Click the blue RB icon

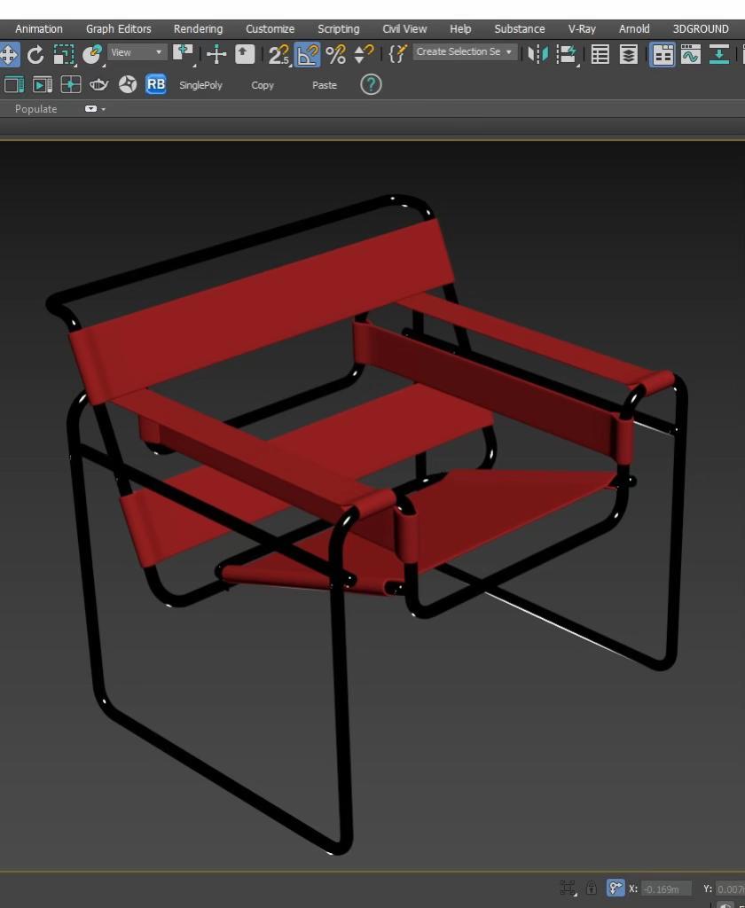pyautogui.click(x=156, y=84)
